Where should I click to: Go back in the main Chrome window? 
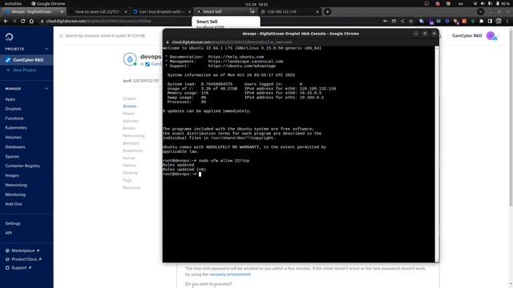pos(6,21)
